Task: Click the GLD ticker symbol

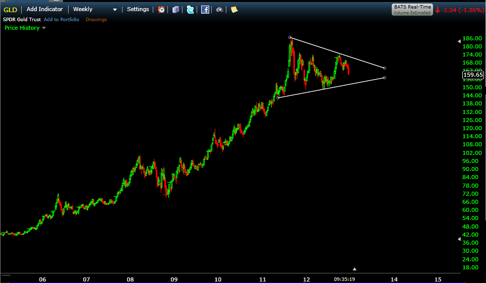Action: pos(10,10)
